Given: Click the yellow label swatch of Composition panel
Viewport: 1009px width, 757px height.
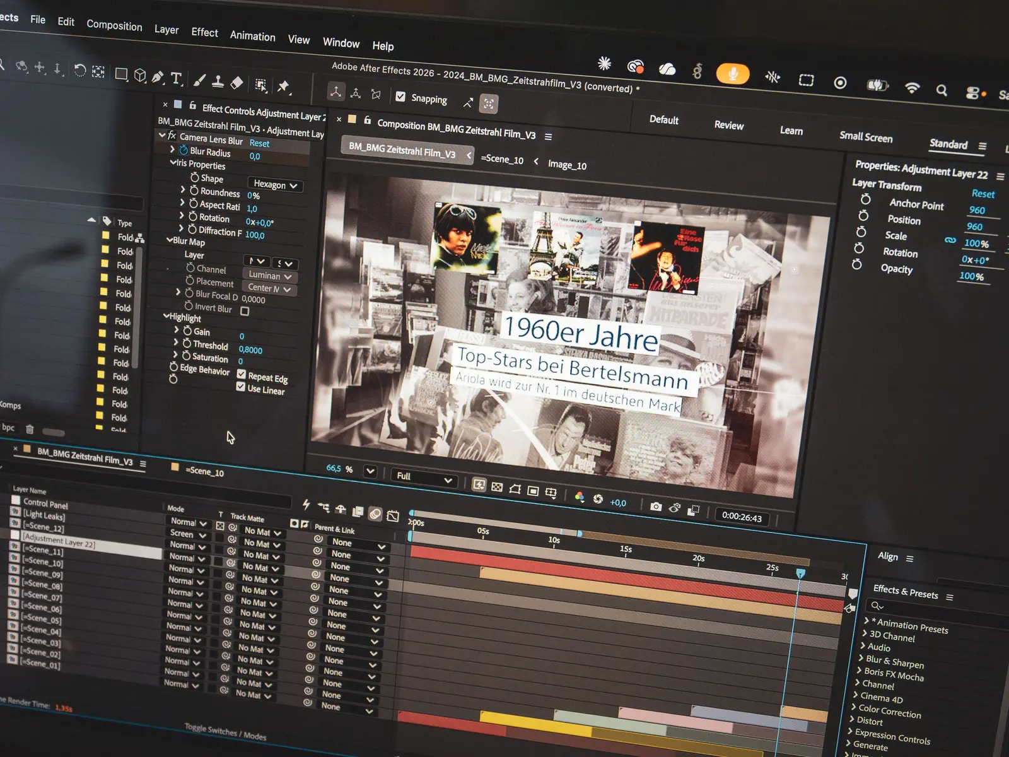Looking at the screenshot, I should pyautogui.click(x=352, y=119).
